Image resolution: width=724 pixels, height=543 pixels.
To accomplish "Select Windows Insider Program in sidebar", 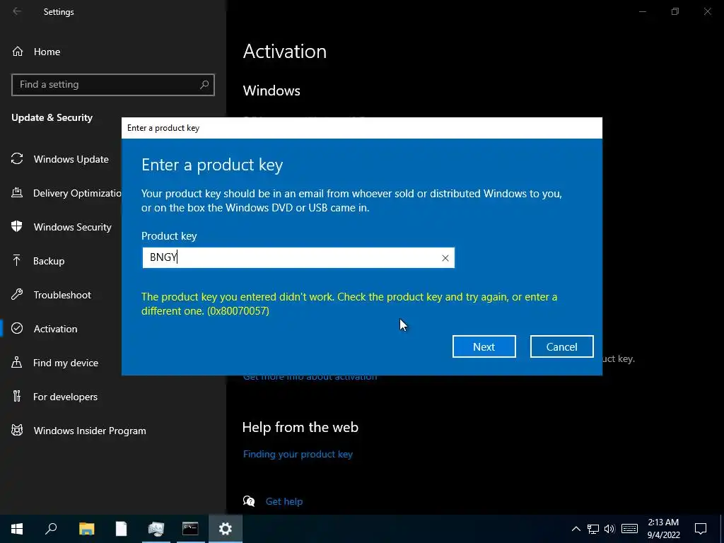I will coord(90,431).
